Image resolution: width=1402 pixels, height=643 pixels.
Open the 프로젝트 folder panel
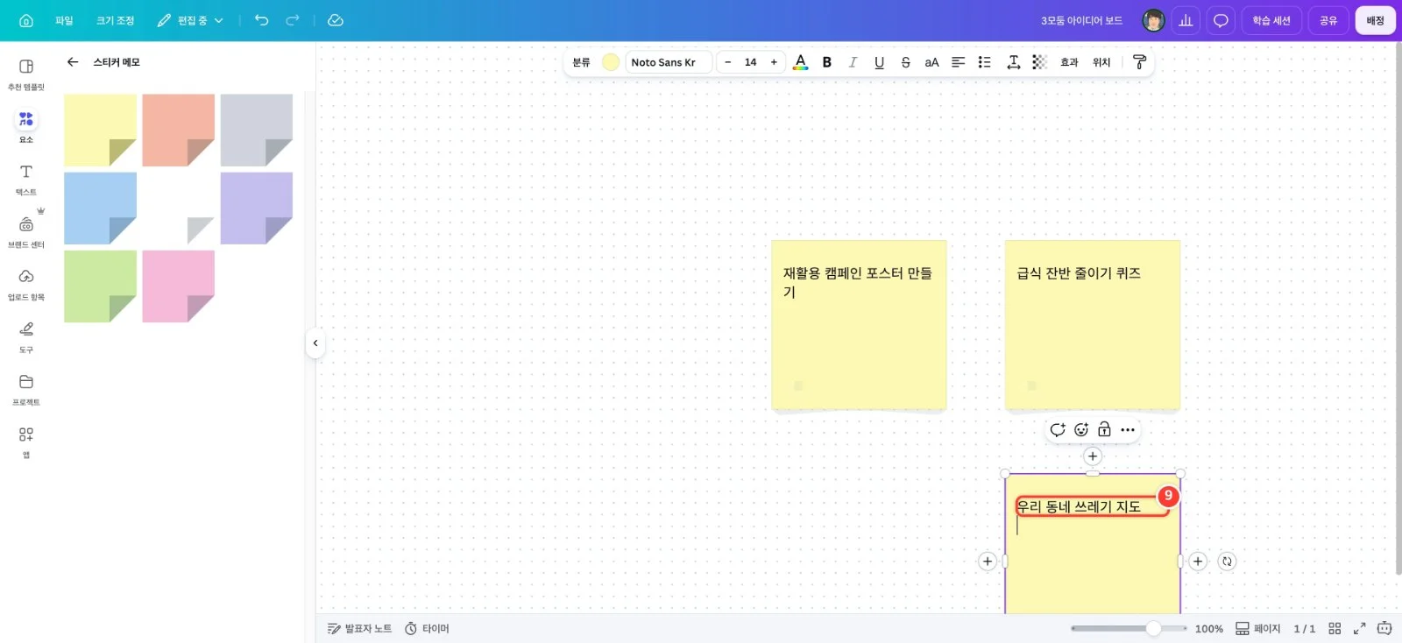(26, 390)
